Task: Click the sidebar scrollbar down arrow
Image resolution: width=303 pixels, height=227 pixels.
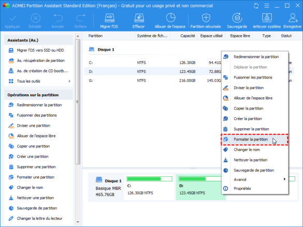Action: (78, 222)
